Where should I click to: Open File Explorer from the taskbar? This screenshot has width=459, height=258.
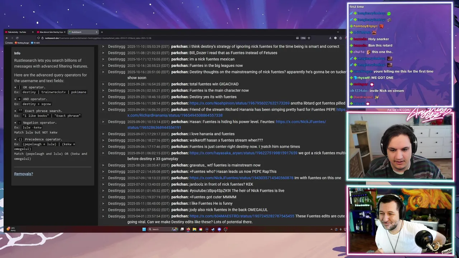pyautogui.click(x=194, y=229)
